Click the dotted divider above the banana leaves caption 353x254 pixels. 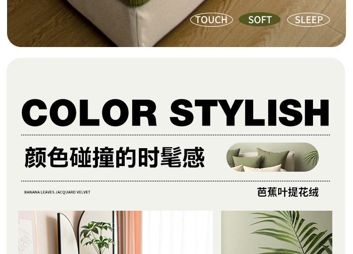click(x=176, y=181)
